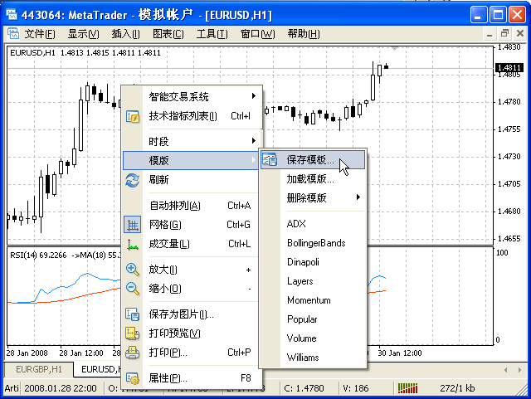Click the connection status bars icon
531x399 pixels.
407,388
